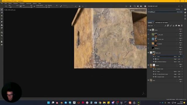Open blend mode dropdown of the Blur effect

[176, 59]
